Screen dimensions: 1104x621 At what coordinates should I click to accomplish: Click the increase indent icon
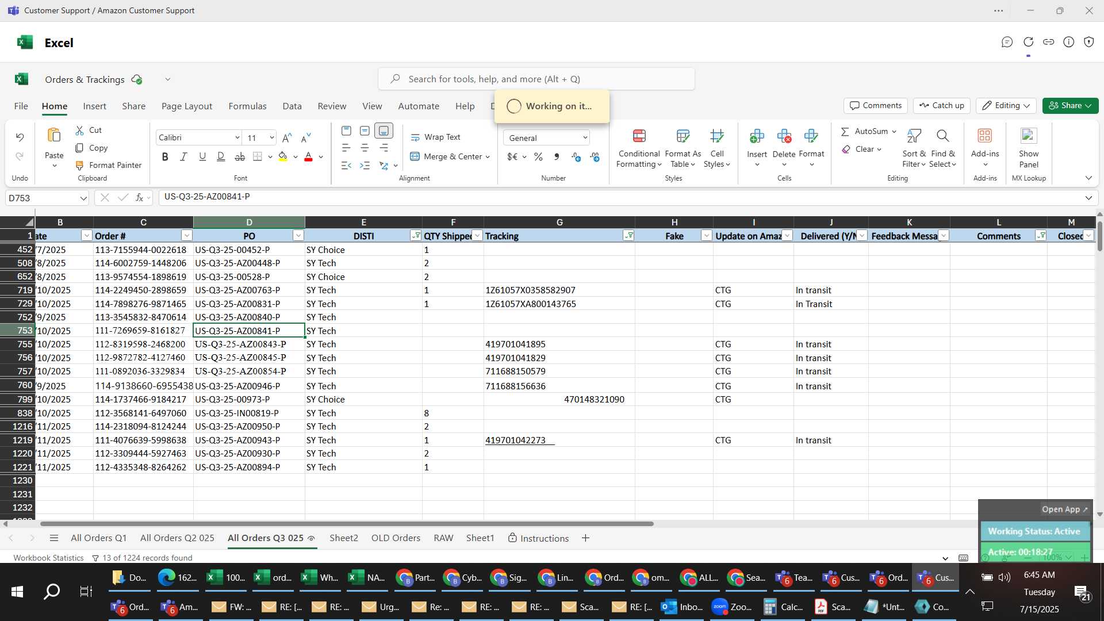pos(365,166)
